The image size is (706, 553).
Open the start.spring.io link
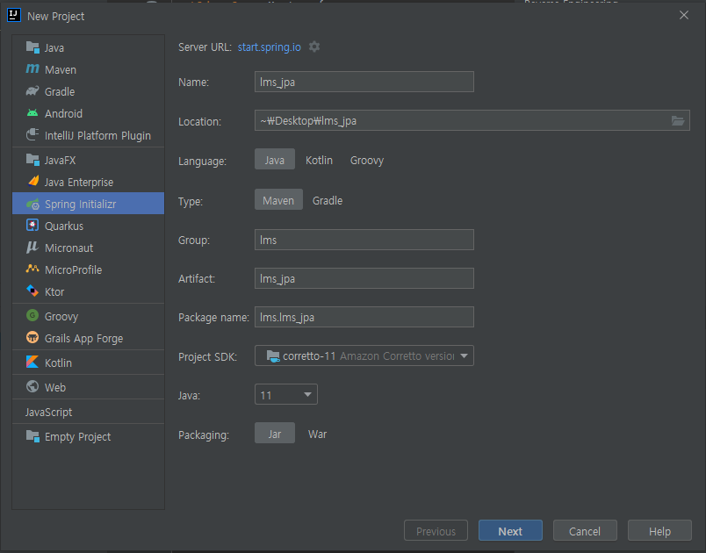coord(270,47)
